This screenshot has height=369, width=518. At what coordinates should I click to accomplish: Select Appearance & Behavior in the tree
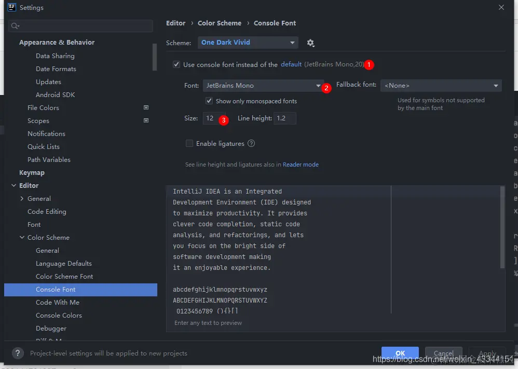point(57,42)
